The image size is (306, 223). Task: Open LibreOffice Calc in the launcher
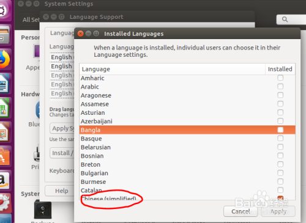(4, 108)
